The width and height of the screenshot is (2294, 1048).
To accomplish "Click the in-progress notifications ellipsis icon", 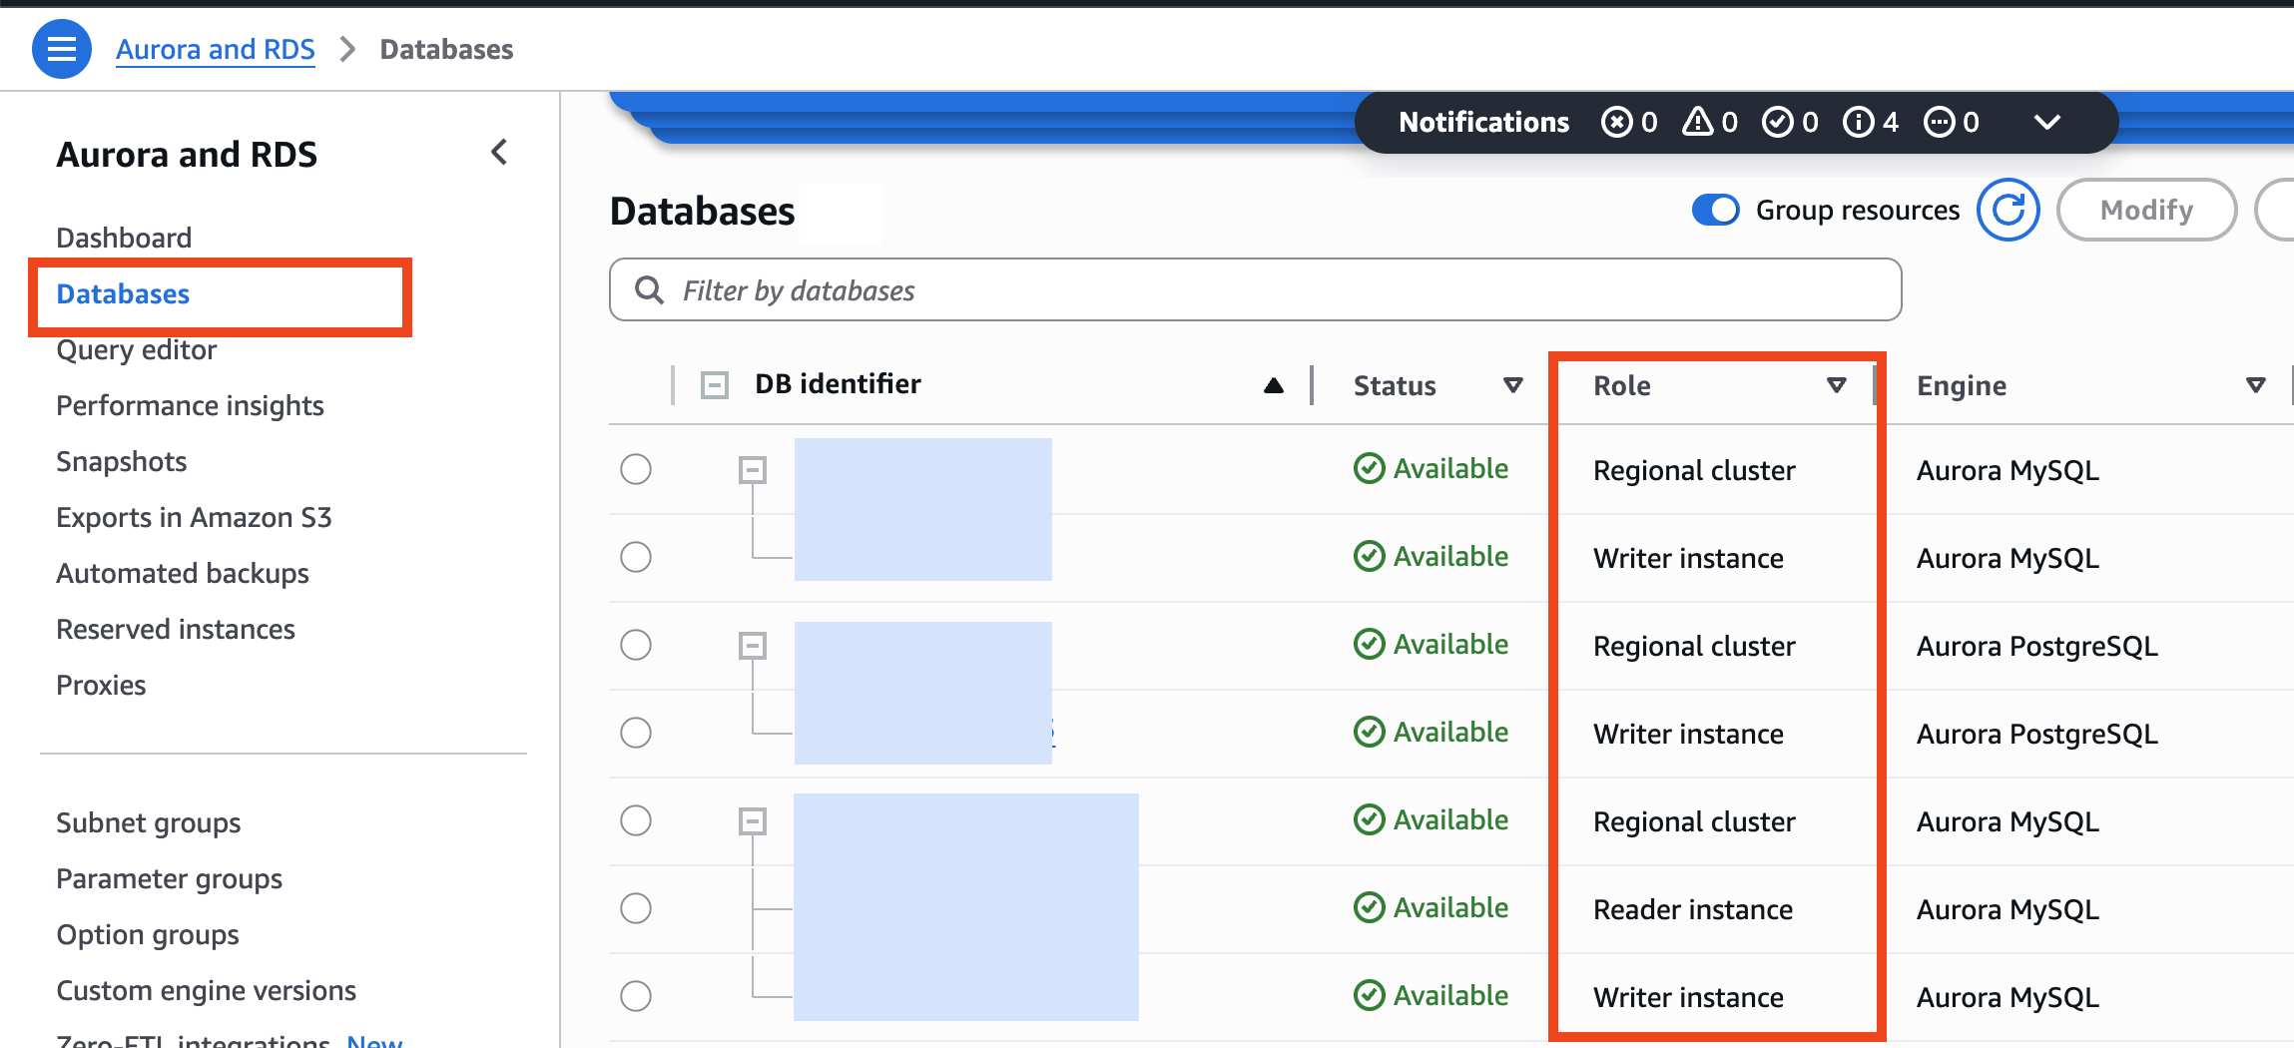I will (1940, 122).
